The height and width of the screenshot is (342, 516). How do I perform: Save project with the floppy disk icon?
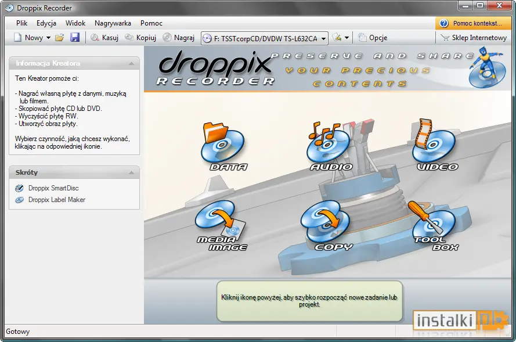(x=75, y=38)
